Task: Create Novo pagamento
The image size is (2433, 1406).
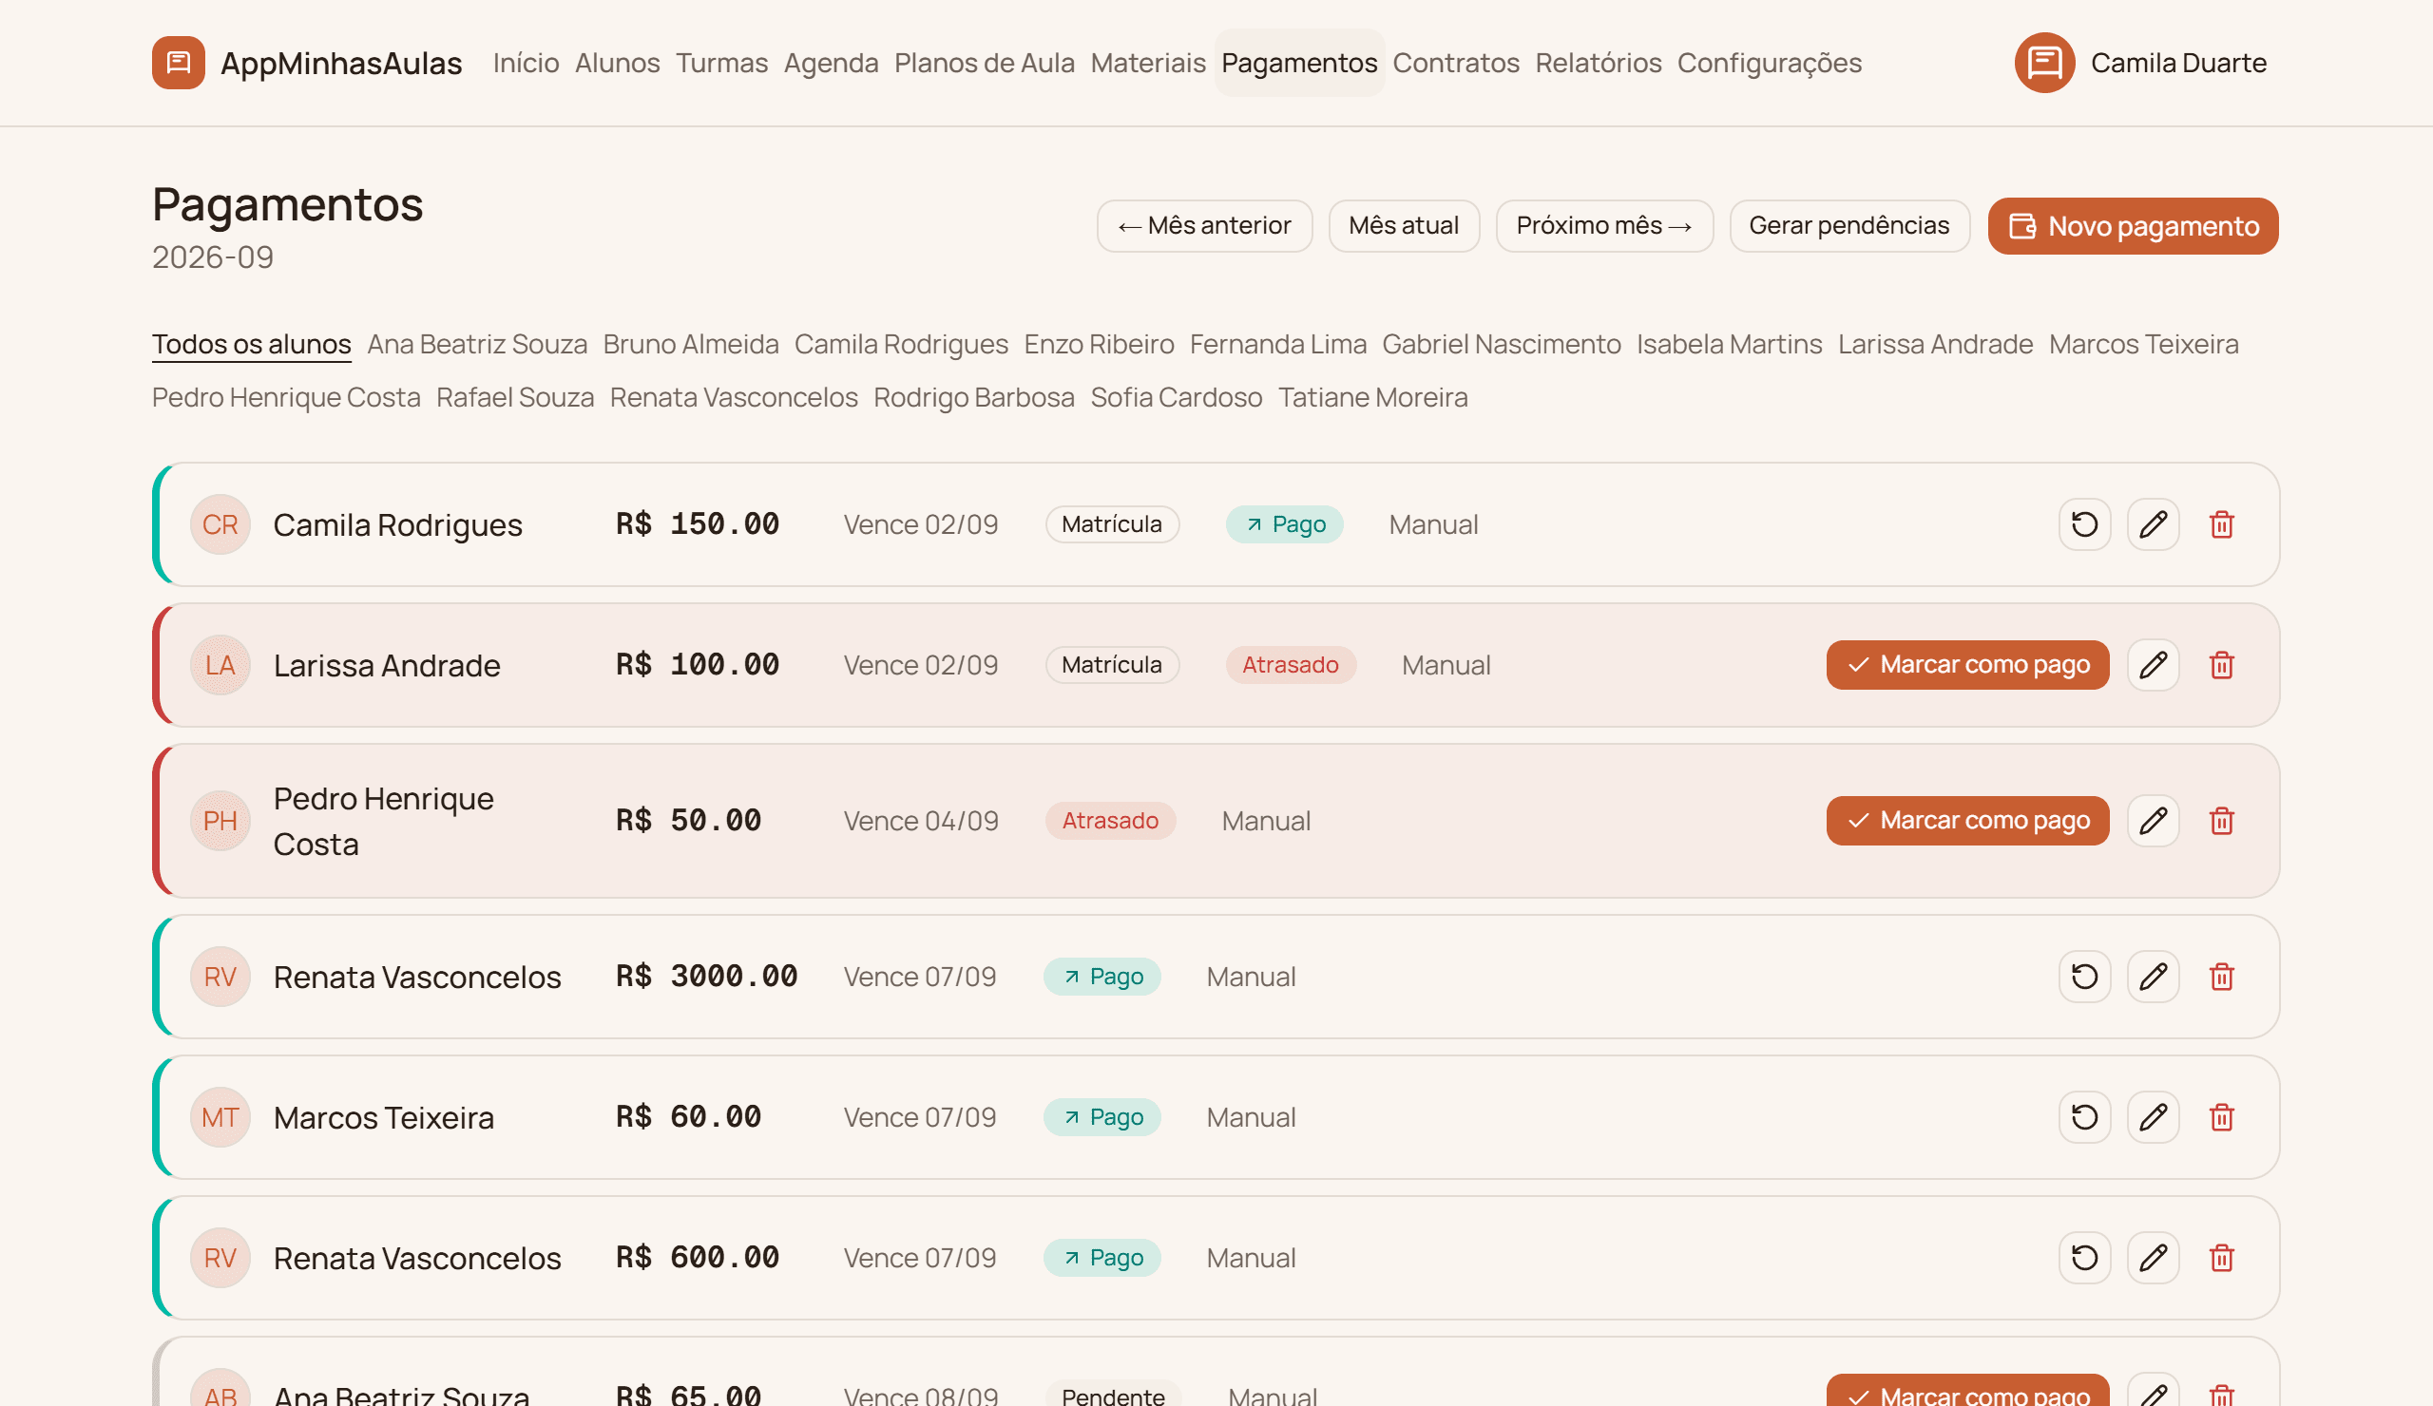Action: click(2133, 226)
